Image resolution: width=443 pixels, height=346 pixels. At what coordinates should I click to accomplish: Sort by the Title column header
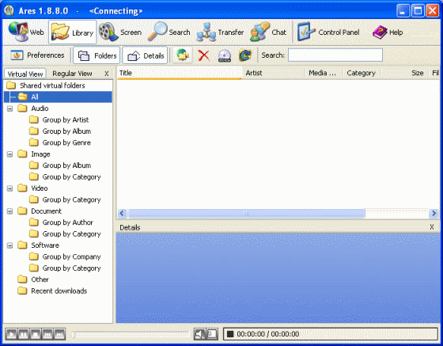pos(180,73)
